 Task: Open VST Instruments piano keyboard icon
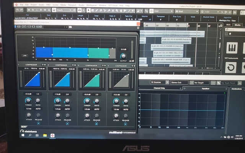pos(232,48)
